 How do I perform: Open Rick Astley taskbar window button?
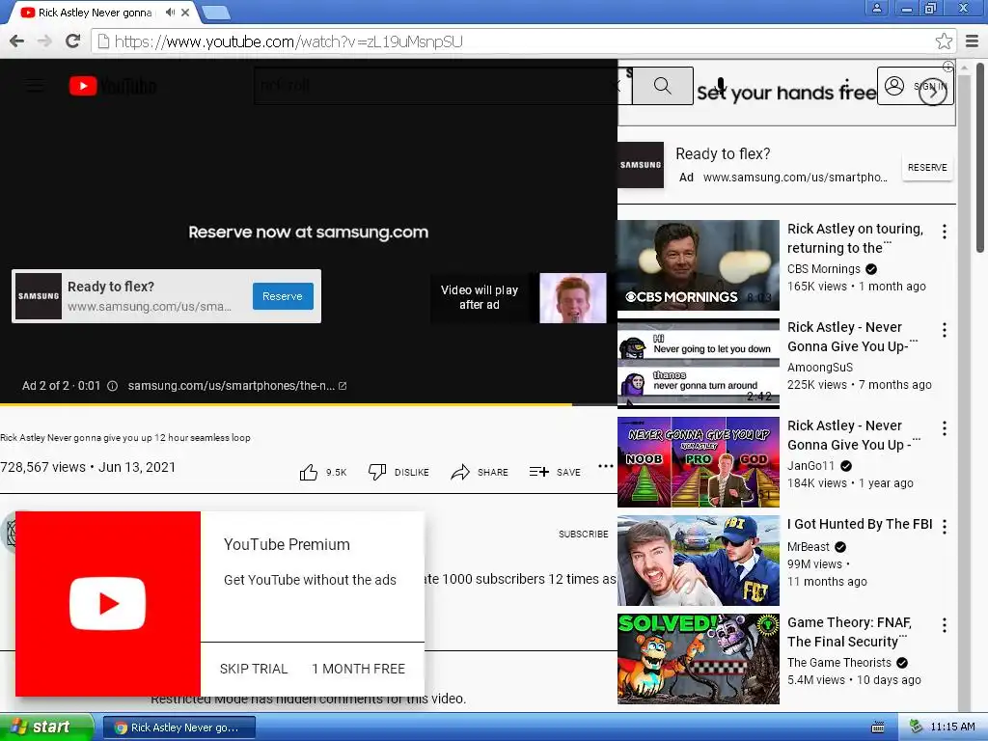click(178, 727)
